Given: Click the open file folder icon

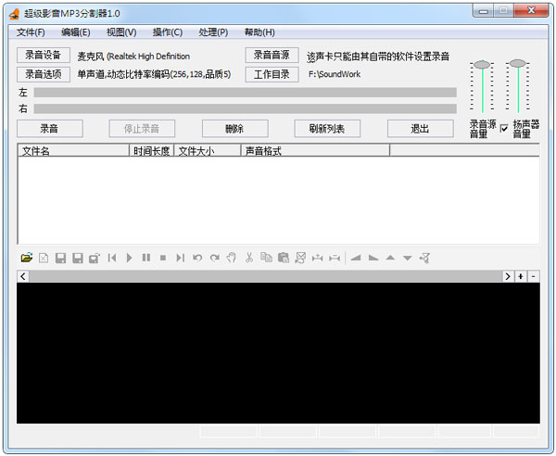Looking at the screenshot, I should [x=27, y=258].
